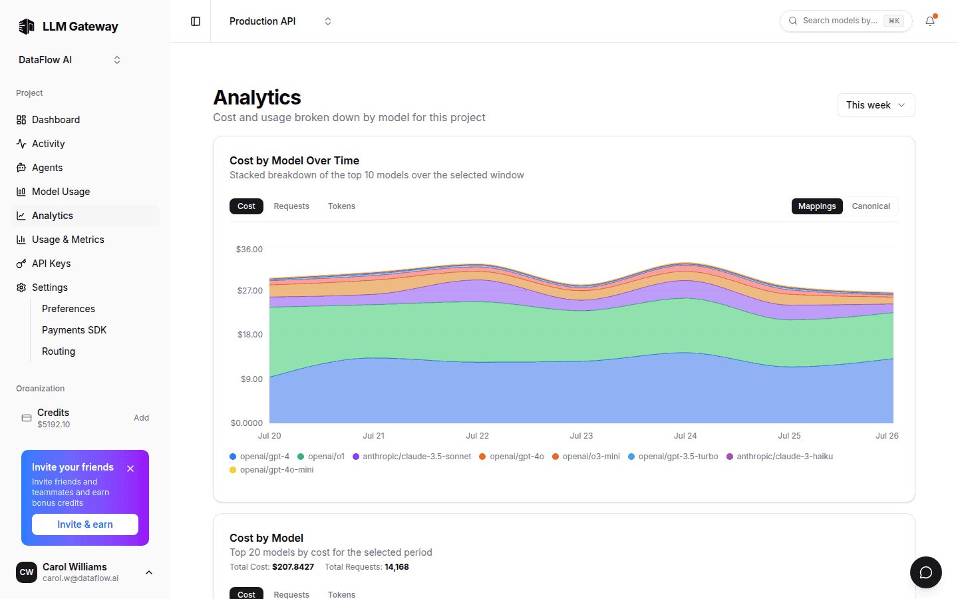The image size is (958, 599).
Task: Toggle anthropic/claude-3-haiku legend entry
Action: [780, 457]
